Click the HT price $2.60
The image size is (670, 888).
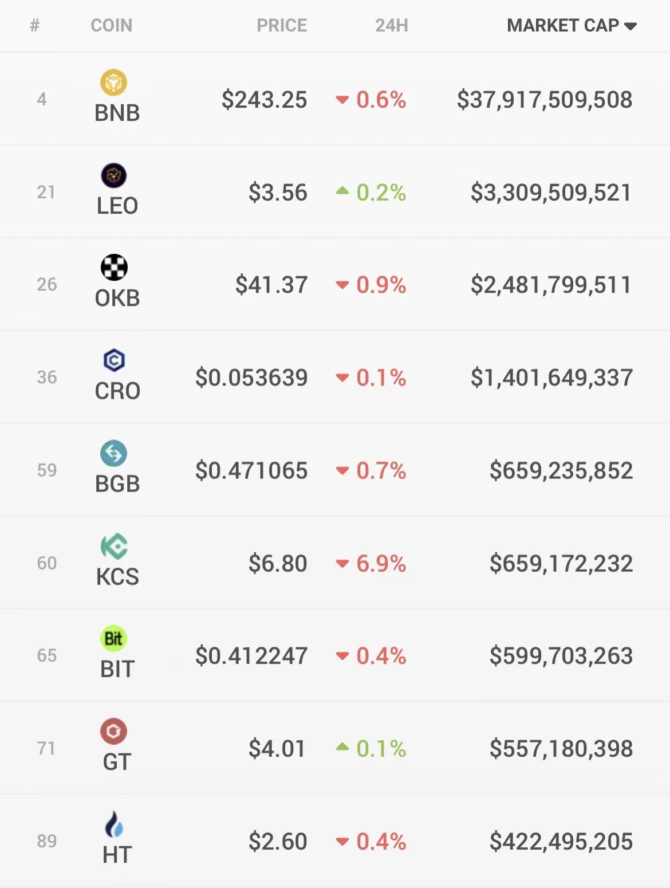pos(278,842)
